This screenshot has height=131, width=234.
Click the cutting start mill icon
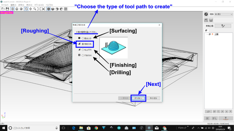(x=226, y=118)
